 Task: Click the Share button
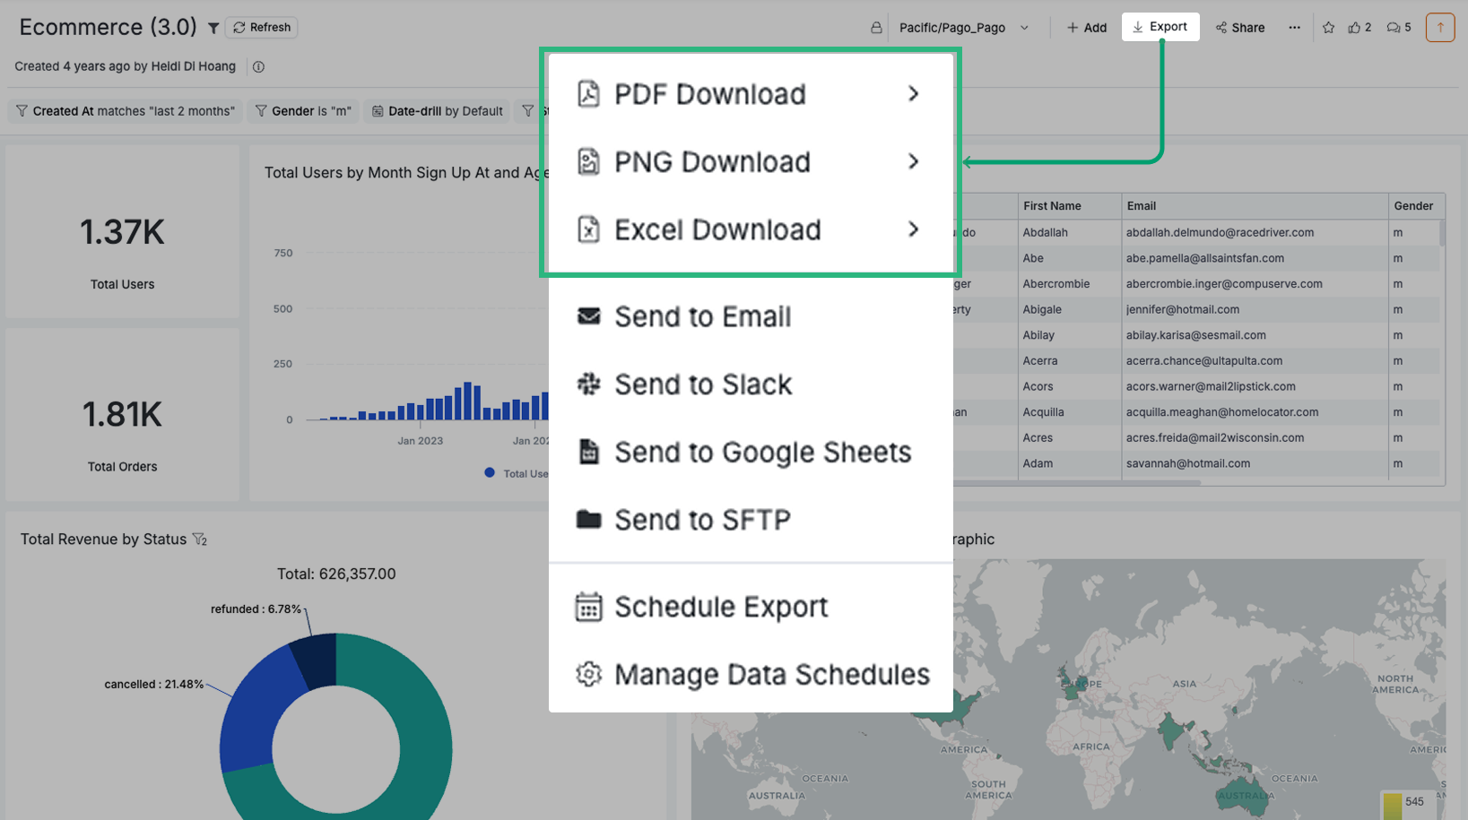click(x=1240, y=27)
